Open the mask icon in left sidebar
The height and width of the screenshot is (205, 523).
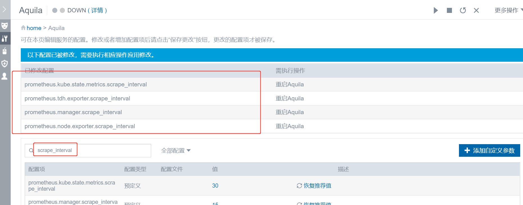pos(4,26)
